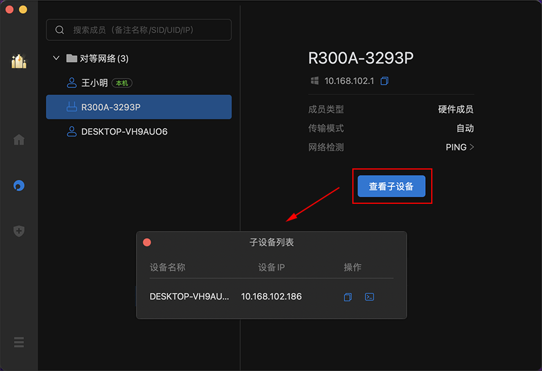Open the hamburger menu at sidebar bottom

pos(19,342)
